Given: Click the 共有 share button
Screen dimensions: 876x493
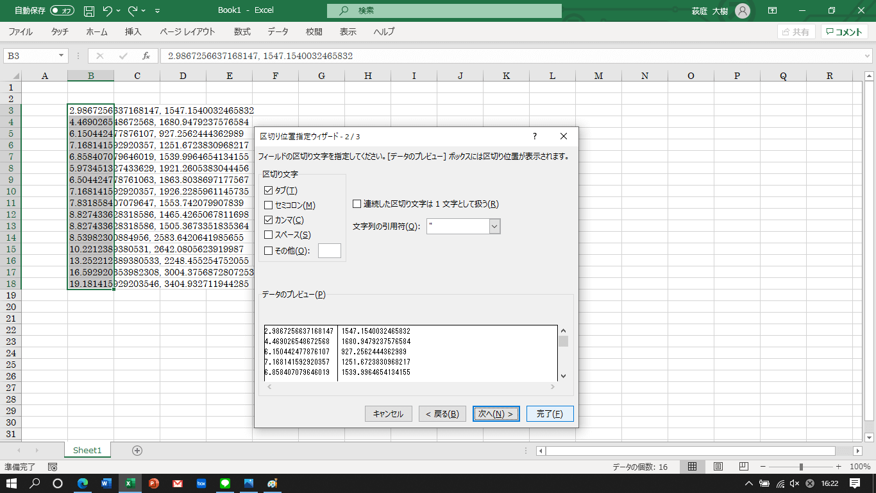Looking at the screenshot, I should click(796, 31).
